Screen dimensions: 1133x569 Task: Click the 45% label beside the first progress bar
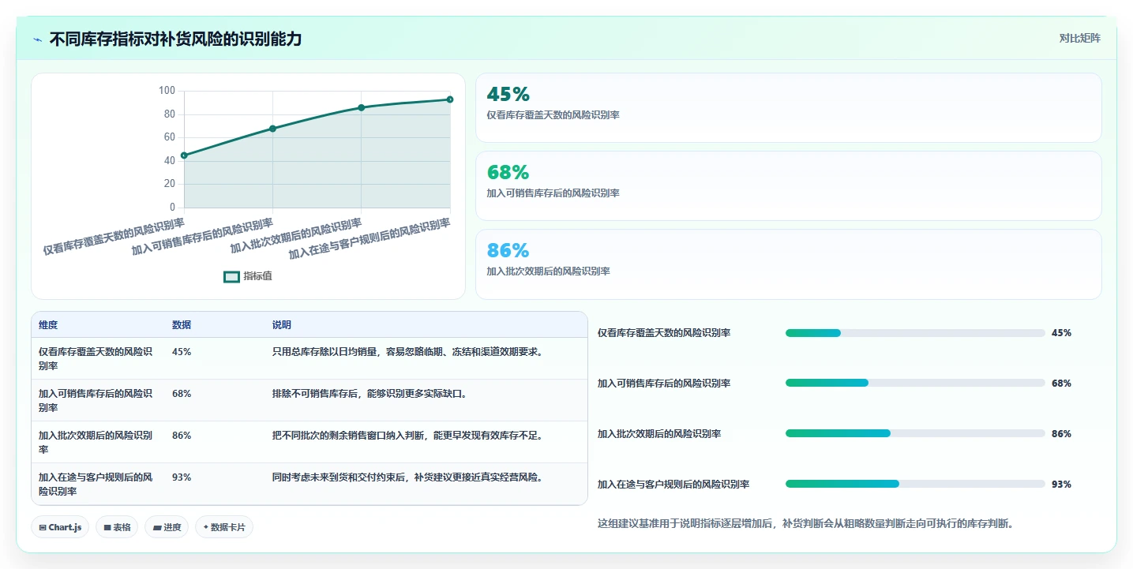click(1061, 333)
